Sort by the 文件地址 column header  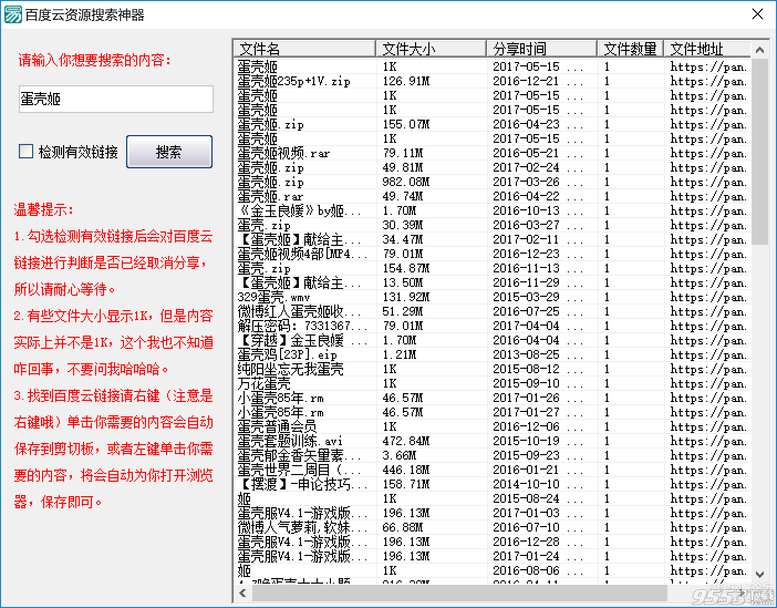707,49
